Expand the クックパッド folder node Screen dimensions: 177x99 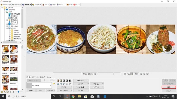click(x=10, y=37)
